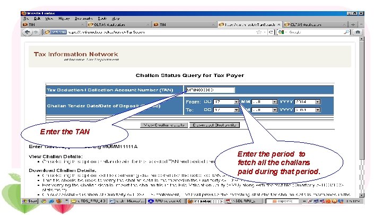Click the site identity badge in address bar
This screenshot has height=215, width=382.
point(55,32)
